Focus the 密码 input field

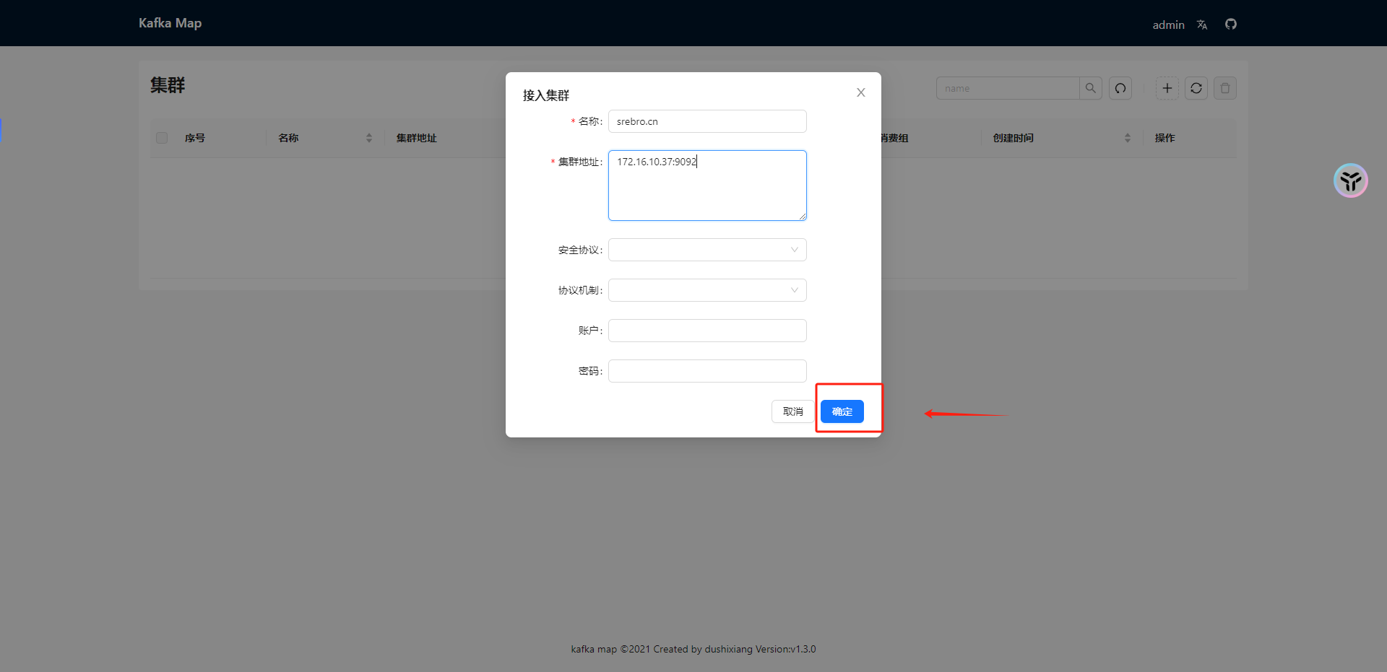pyautogui.click(x=707, y=371)
